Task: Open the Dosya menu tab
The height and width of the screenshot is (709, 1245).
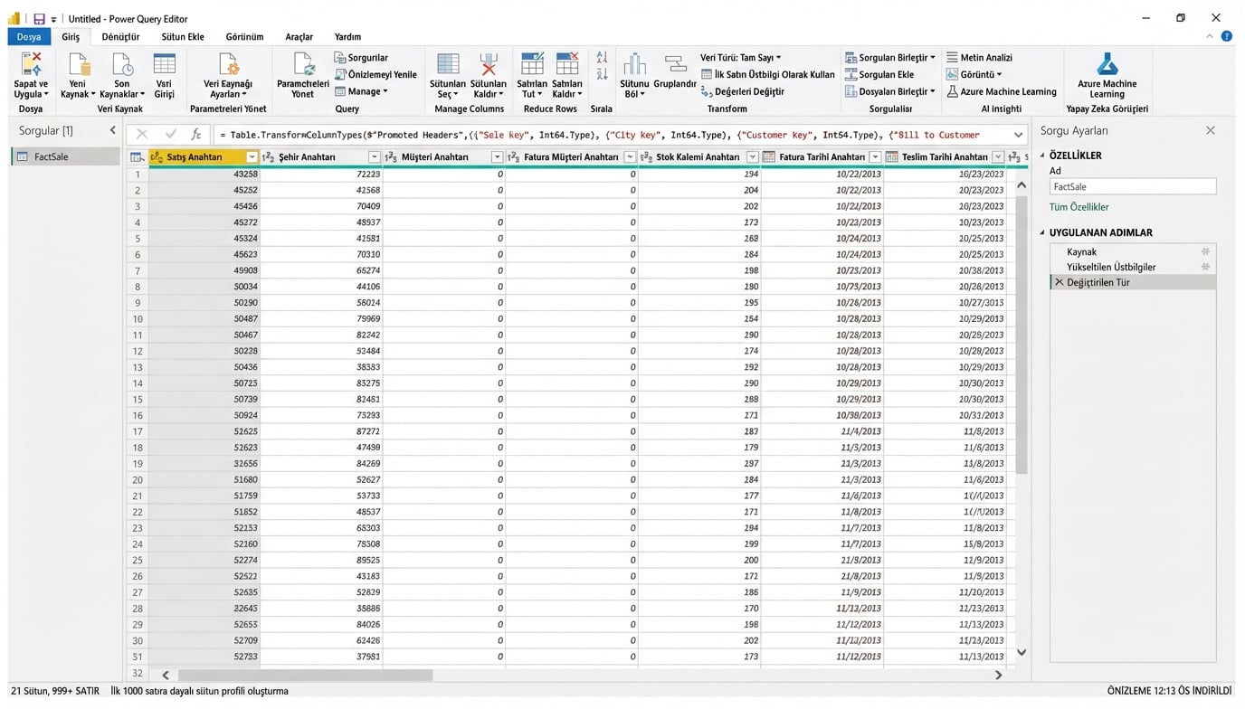Action: click(29, 36)
